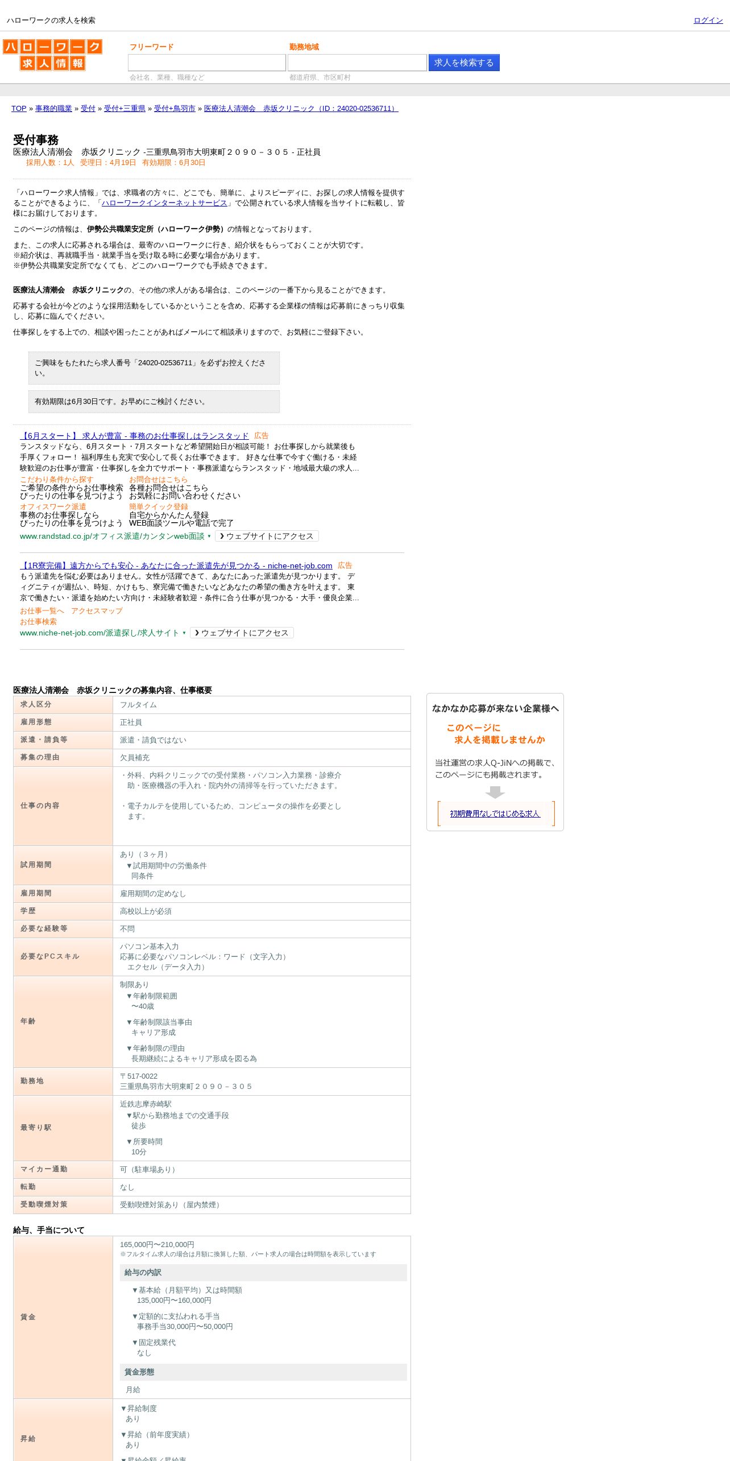Click the ハローワーク求人情報 logo

click(52, 55)
